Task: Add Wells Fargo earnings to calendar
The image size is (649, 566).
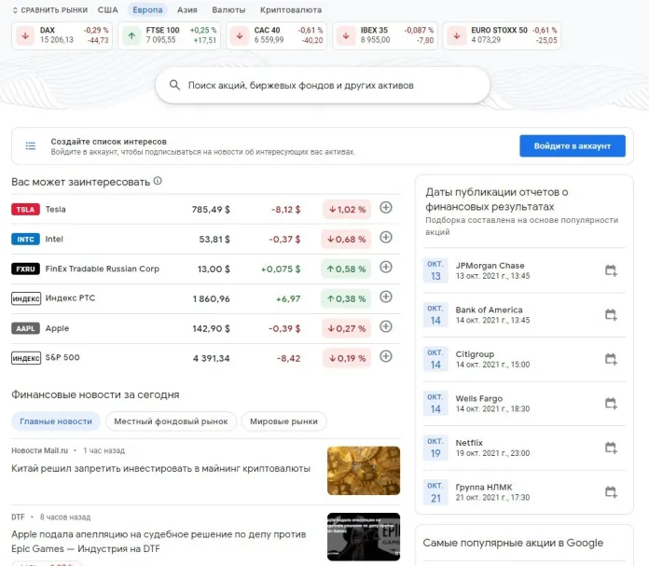Action: click(x=611, y=403)
